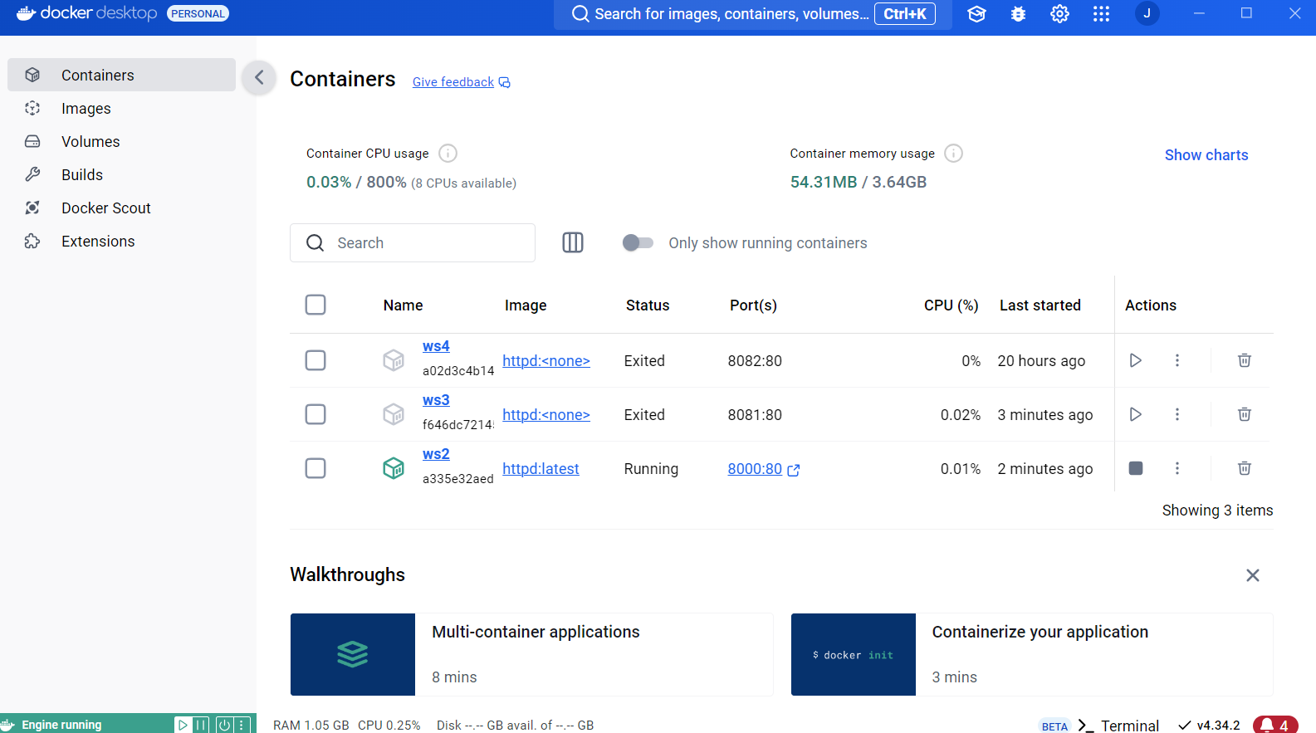Click the Engine running status label

[x=61, y=725]
